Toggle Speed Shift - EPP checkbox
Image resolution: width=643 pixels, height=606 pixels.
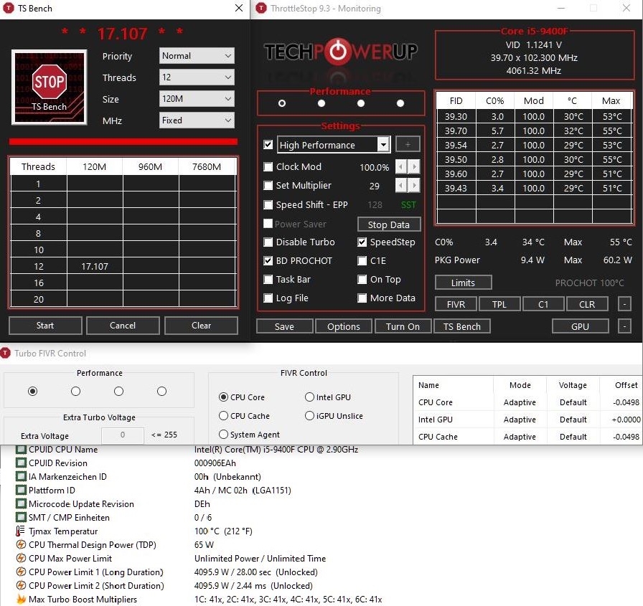(x=268, y=204)
